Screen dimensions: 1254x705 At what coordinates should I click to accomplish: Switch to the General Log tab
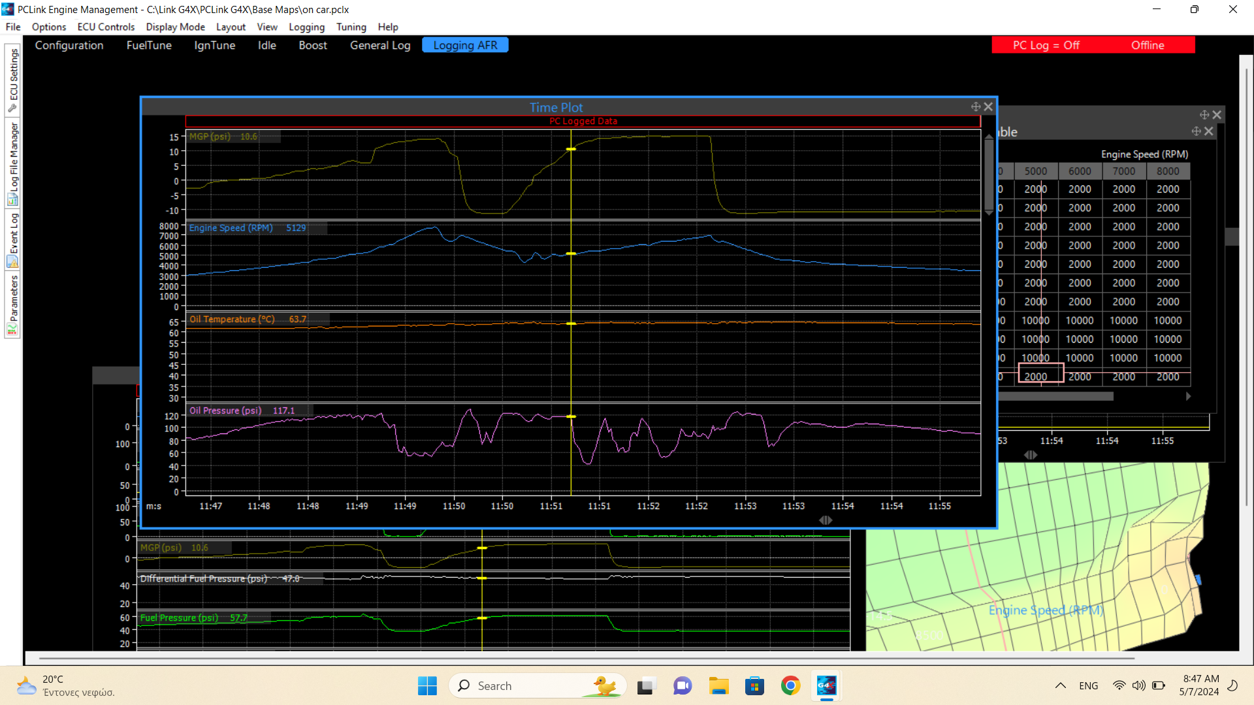tap(380, 45)
